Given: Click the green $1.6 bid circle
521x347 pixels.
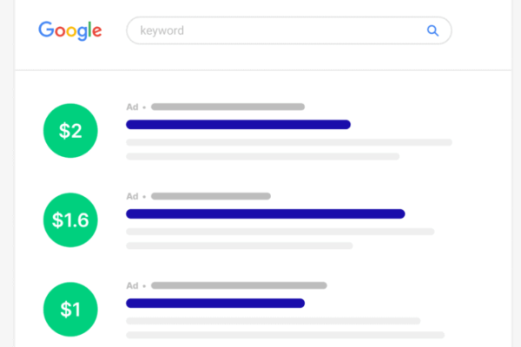Looking at the screenshot, I should click(70, 219).
